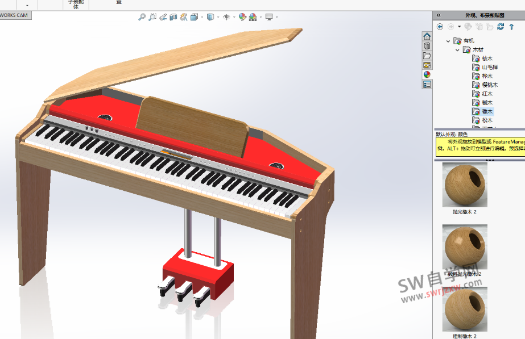Viewport: 525px width, 339px height.
Task: Click the move-up arrow in the appearances panel
Action: 512,27
